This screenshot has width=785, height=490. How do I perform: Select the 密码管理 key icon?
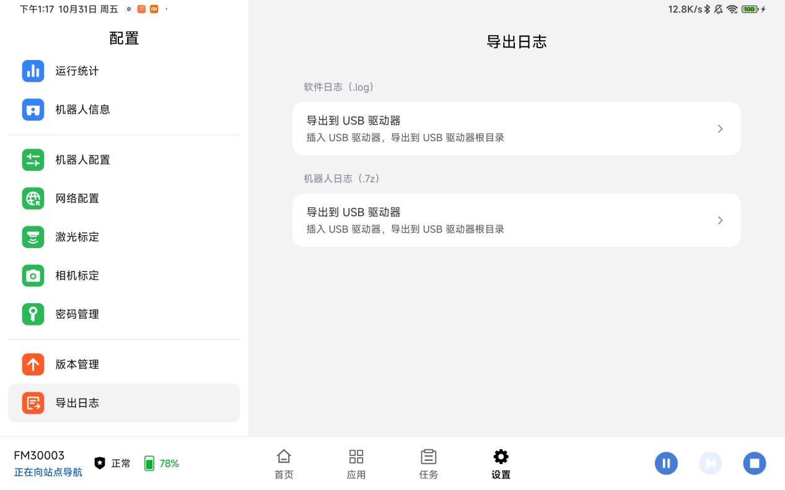click(33, 314)
